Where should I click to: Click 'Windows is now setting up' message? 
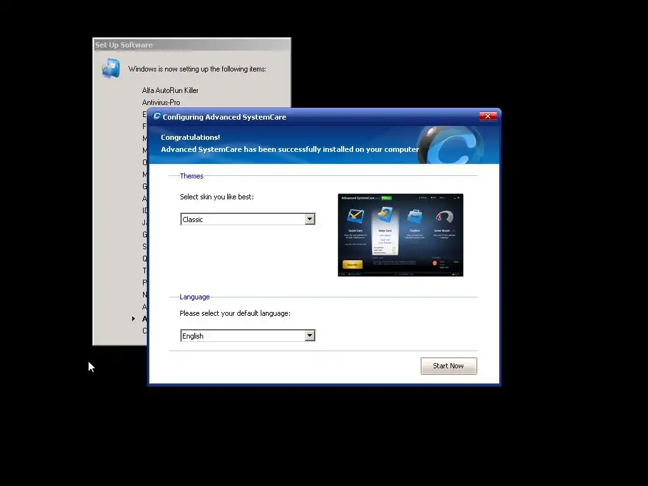(197, 69)
